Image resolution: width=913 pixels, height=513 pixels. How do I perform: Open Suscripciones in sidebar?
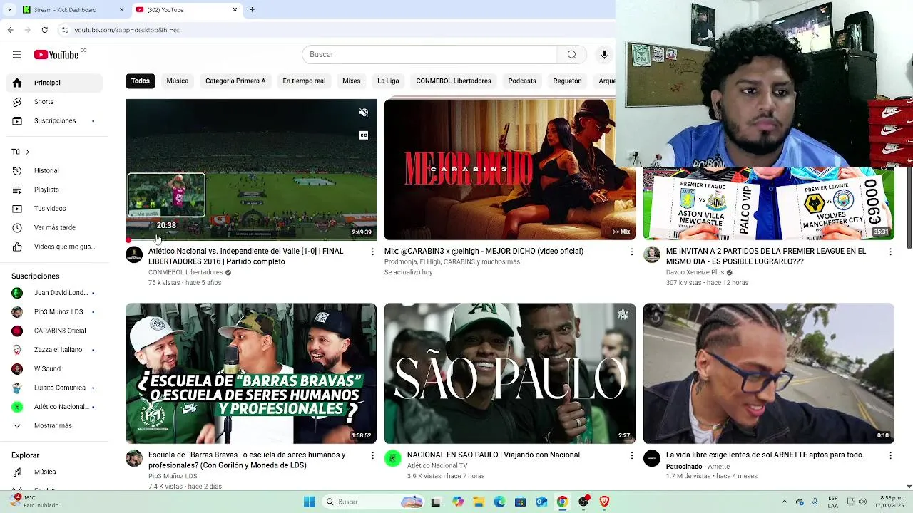(x=54, y=121)
